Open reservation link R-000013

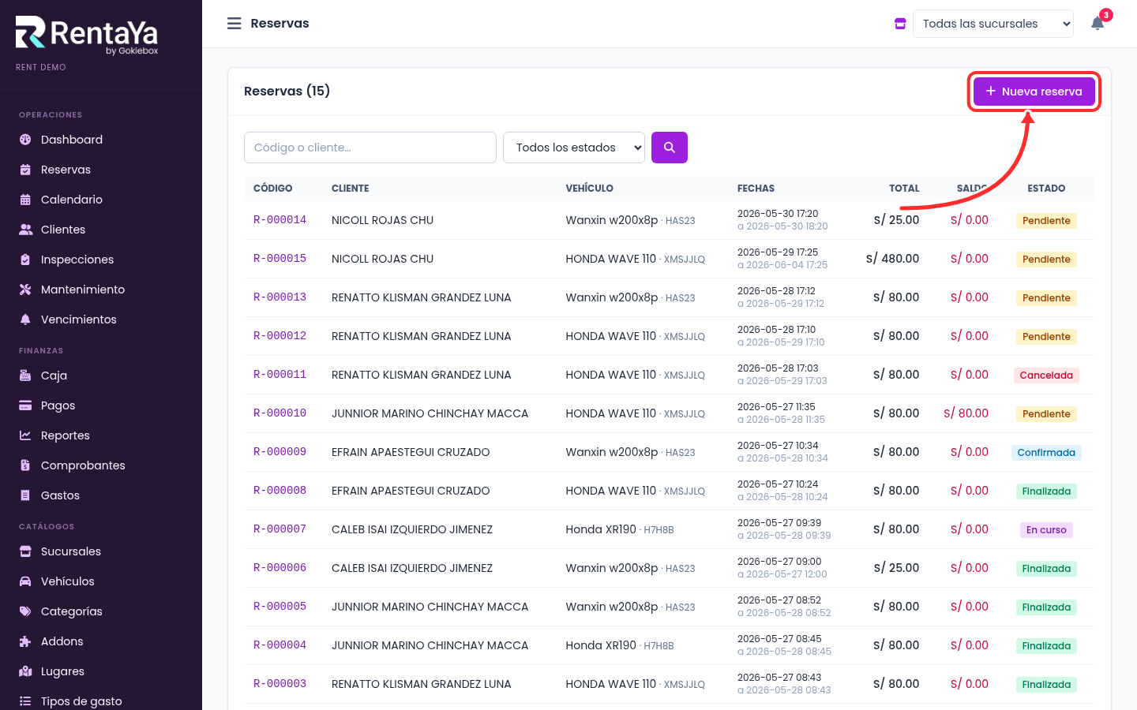click(280, 297)
